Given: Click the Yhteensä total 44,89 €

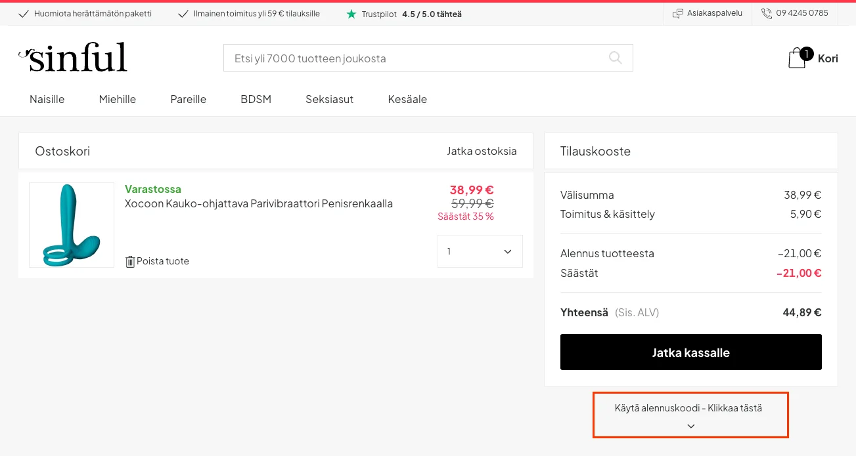Looking at the screenshot, I should [x=802, y=312].
